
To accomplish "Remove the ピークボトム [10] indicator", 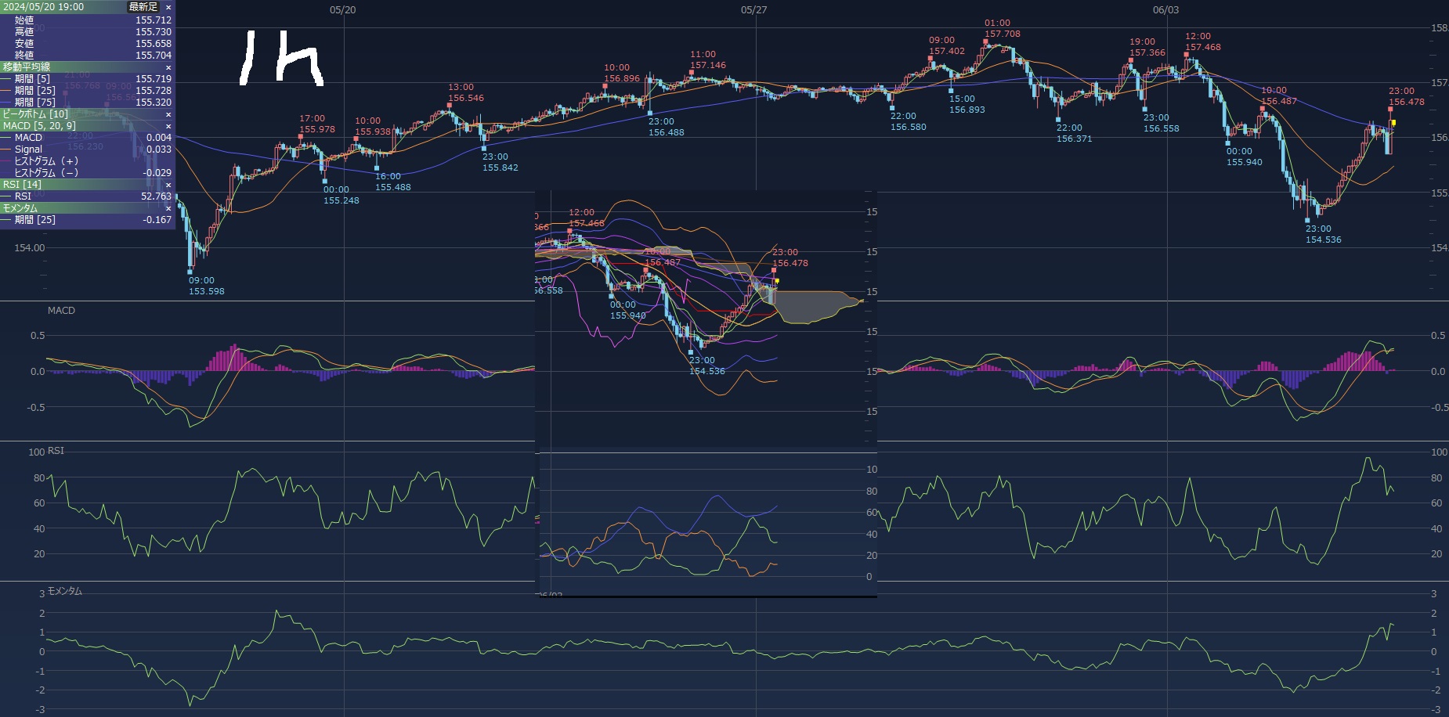I will (168, 114).
